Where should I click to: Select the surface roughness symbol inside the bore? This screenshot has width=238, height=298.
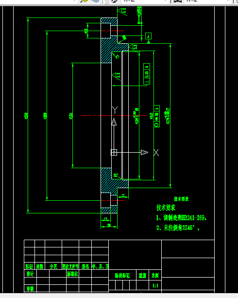[x=116, y=76]
